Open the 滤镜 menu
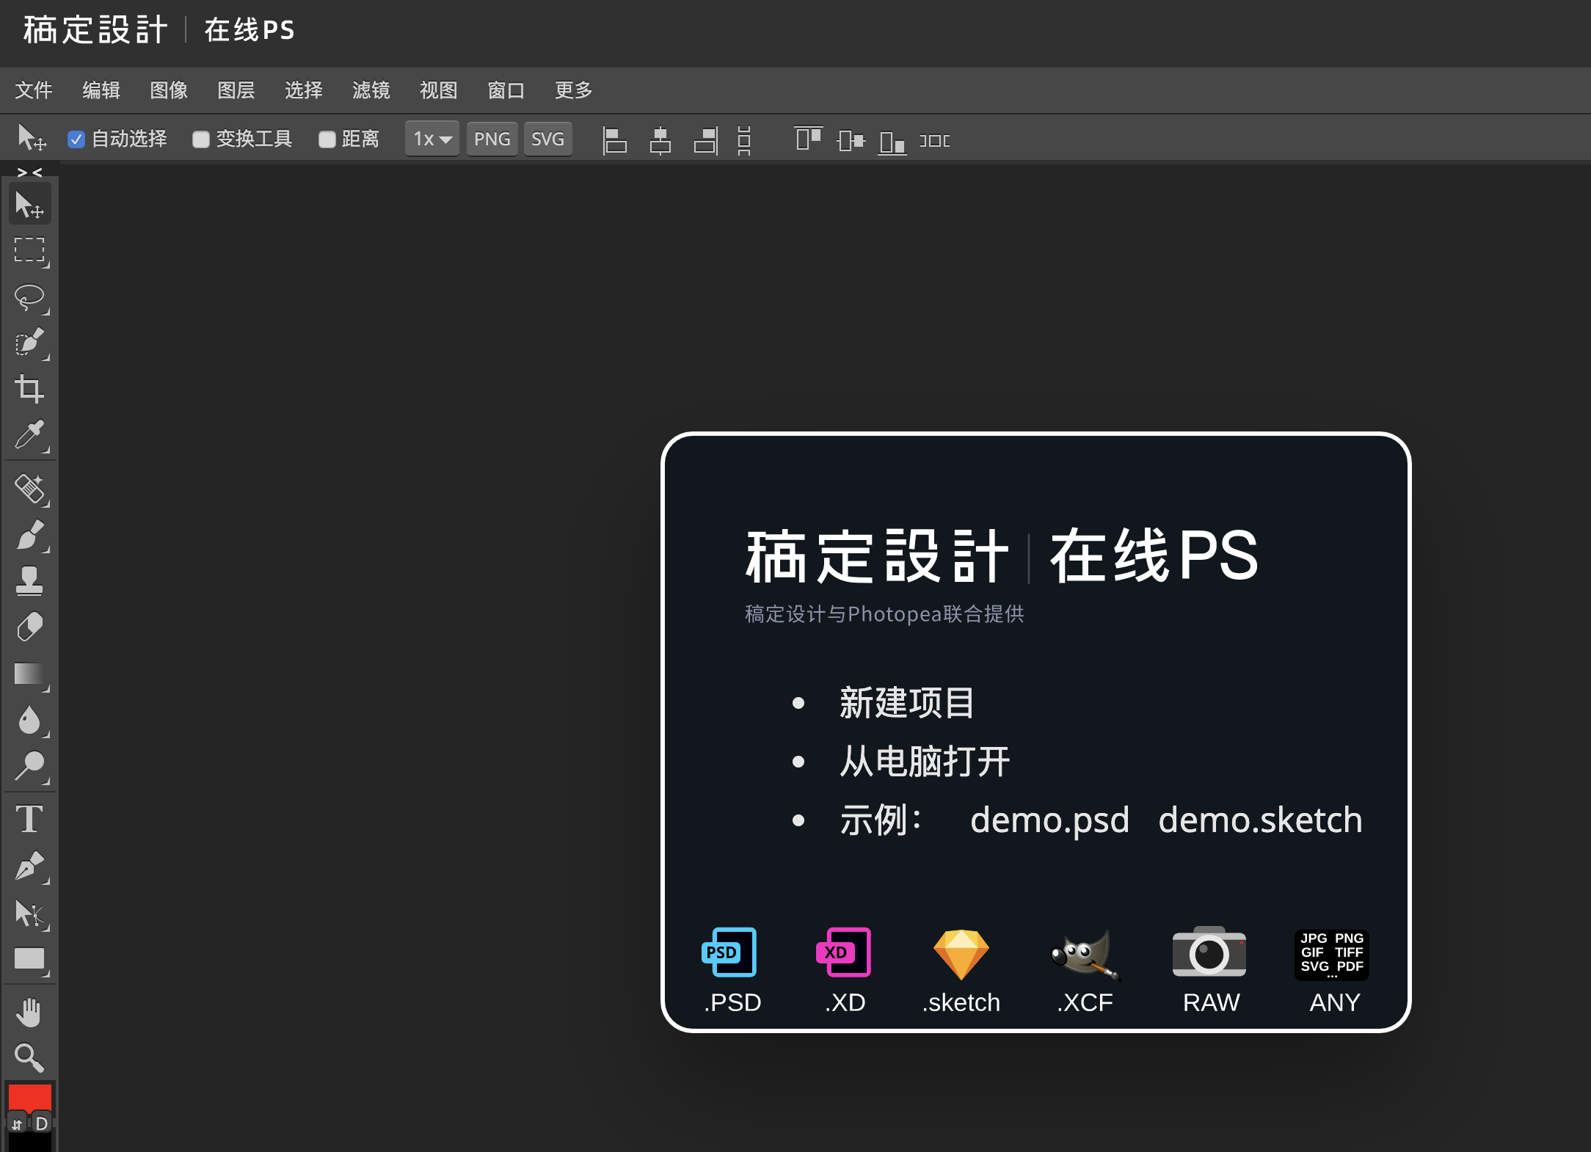Screen dimensions: 1591x1152 [x=371, y=90]
